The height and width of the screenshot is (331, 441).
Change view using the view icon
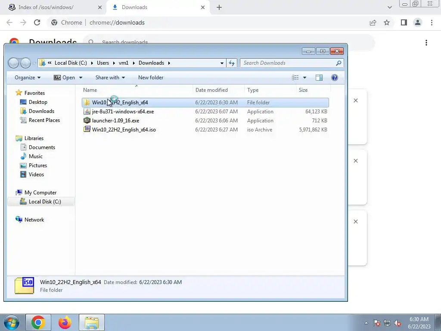coord(295,78)
